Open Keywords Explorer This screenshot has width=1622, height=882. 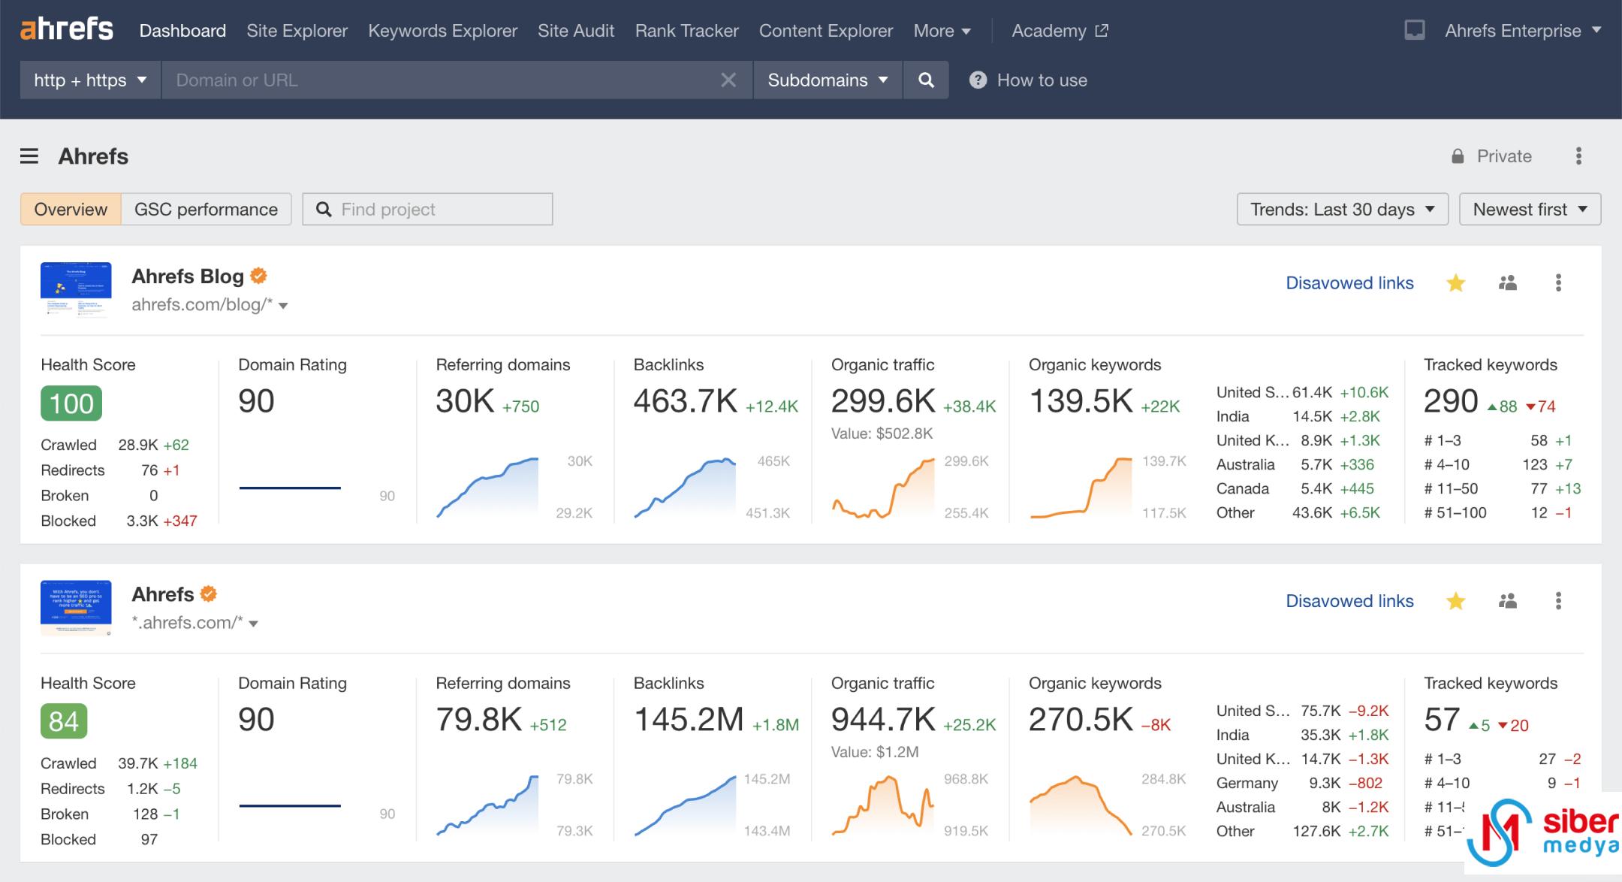click(x=442, y=31)
